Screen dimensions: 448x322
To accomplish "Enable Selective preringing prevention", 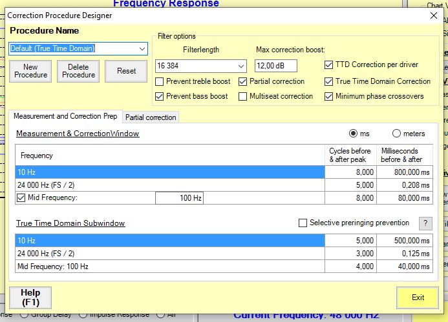I will [303, 223].
